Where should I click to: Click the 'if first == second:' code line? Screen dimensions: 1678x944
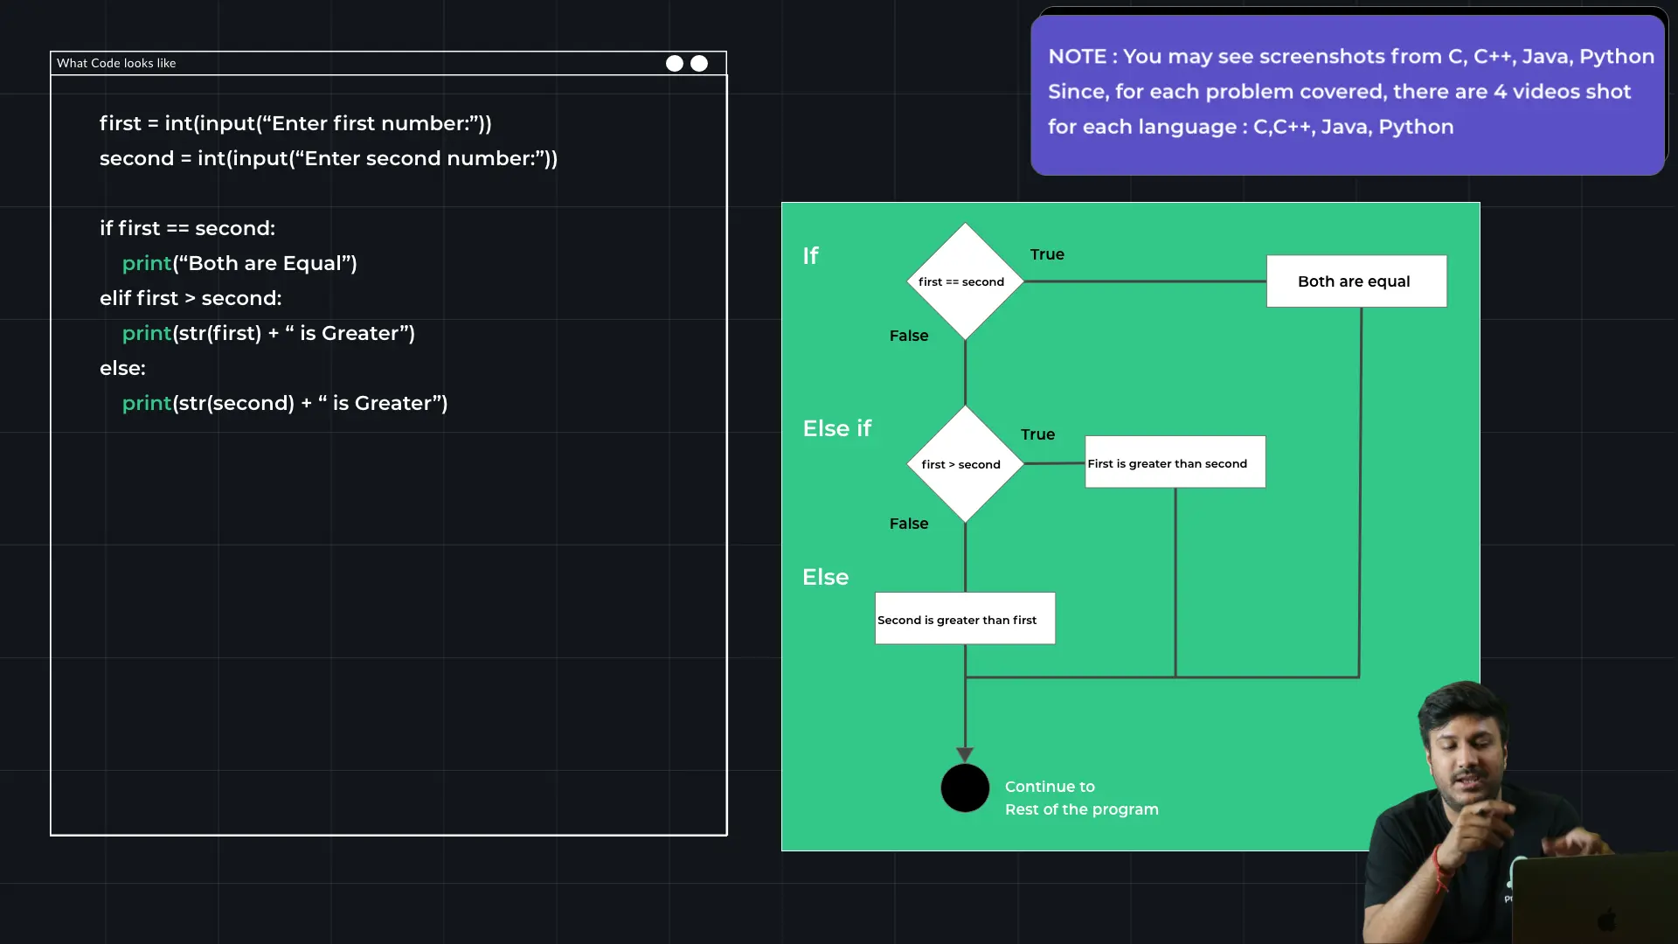pos(187,228)
